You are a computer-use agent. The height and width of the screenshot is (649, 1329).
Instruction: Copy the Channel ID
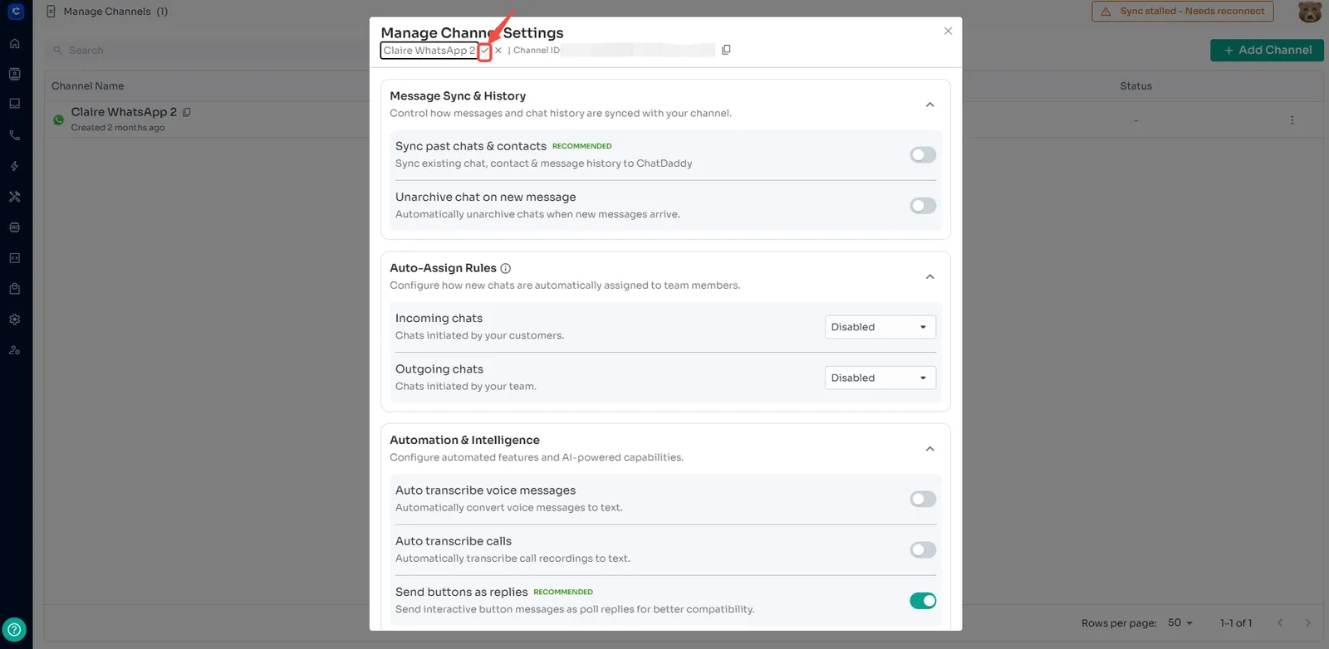[x=726, y=50]
